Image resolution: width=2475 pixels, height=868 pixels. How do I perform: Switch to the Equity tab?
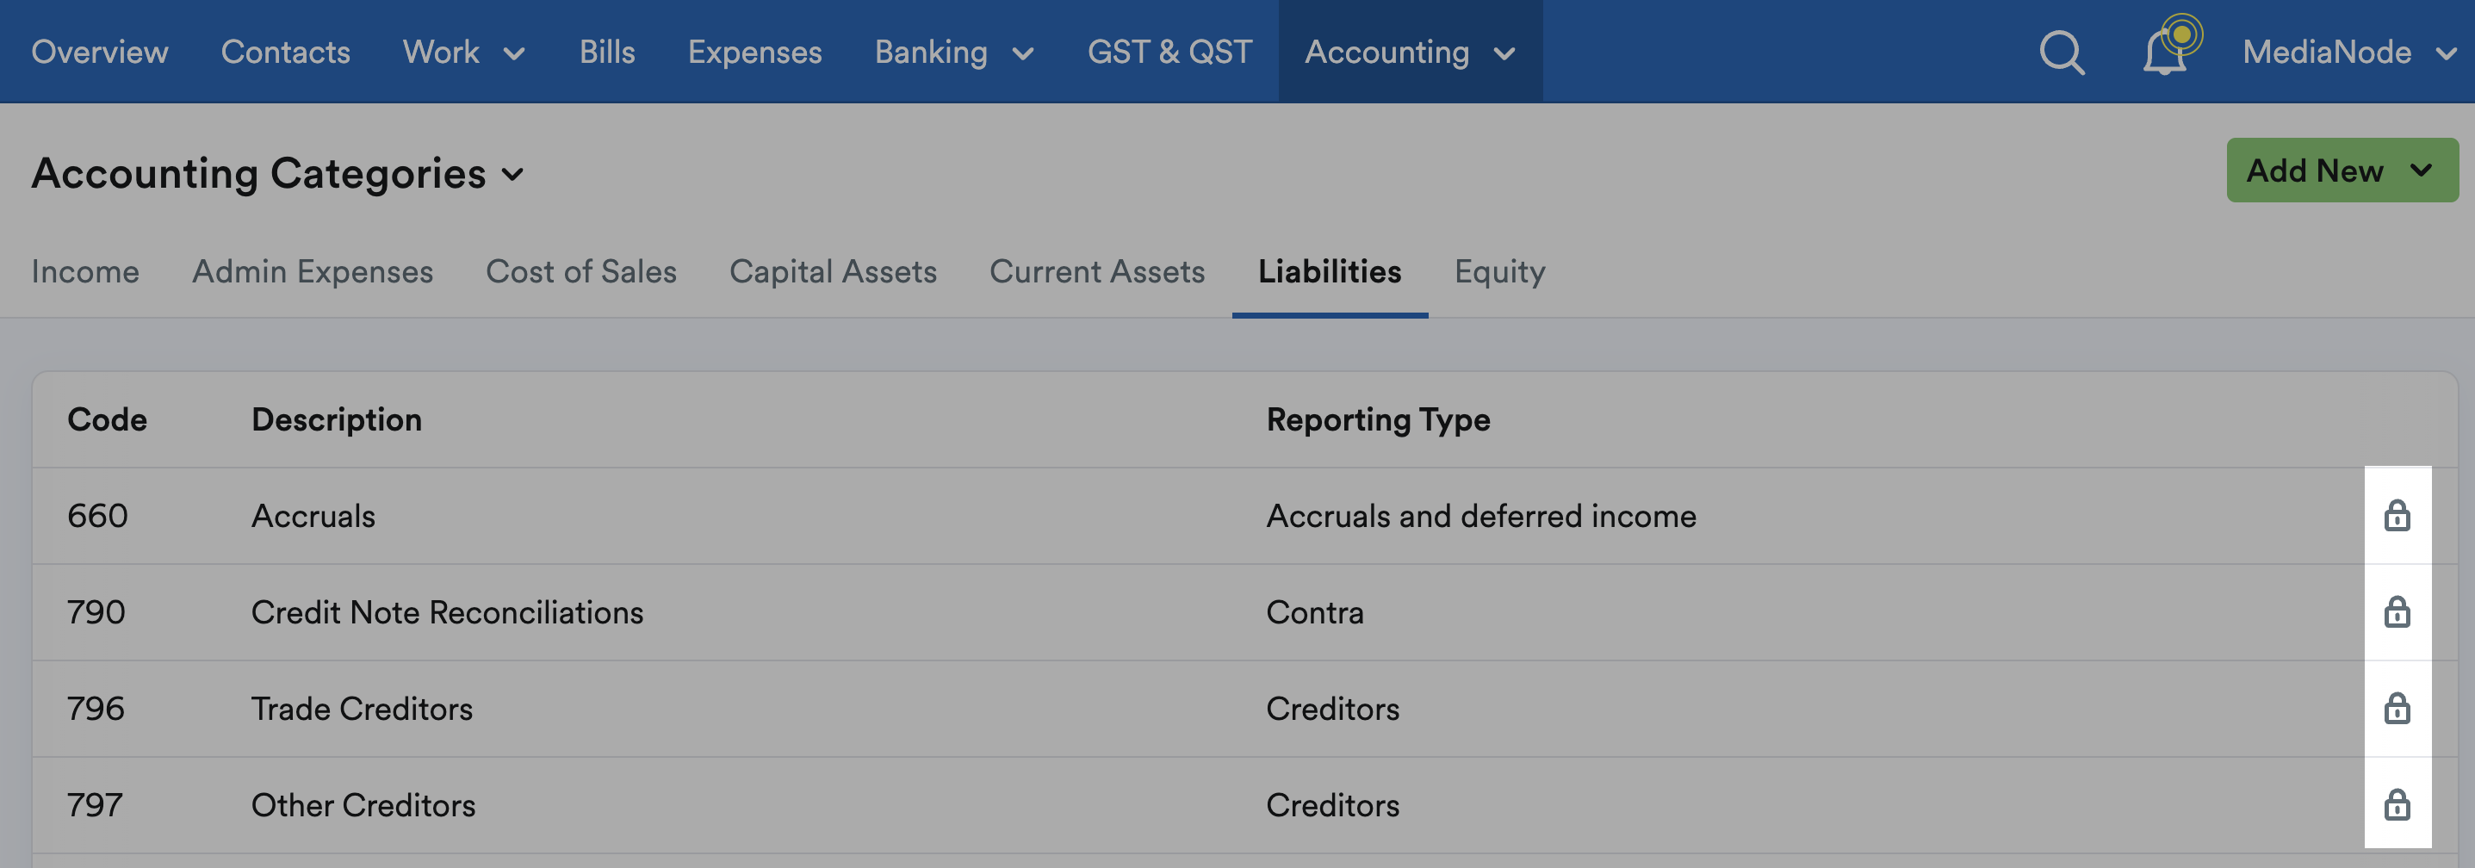pos(1498,272)
